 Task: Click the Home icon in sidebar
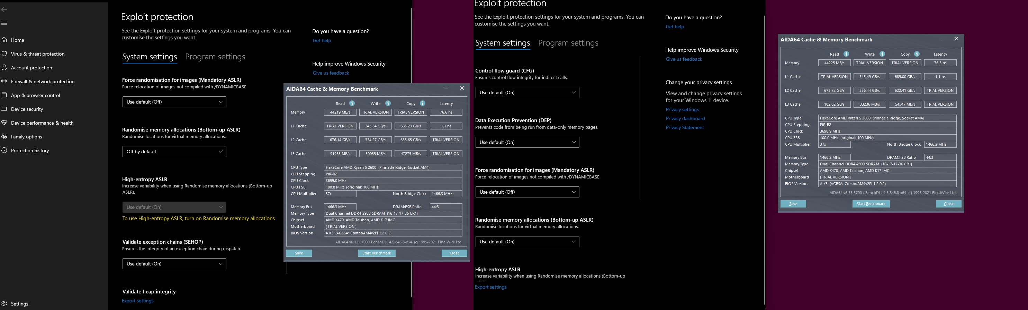point(4,40)
